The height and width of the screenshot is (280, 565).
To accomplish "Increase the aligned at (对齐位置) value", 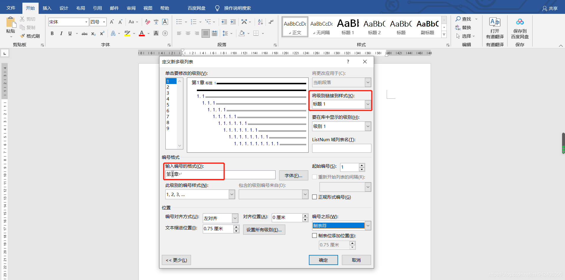I will [305, 216].
